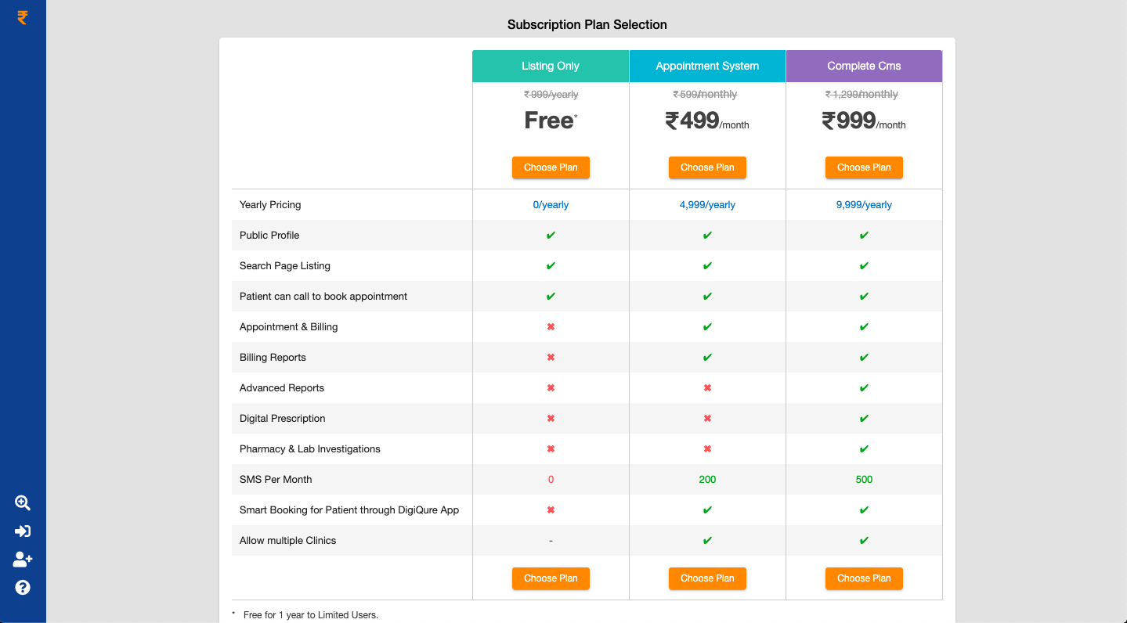Click Listing Only checkmark for Public Profile
1127x623 pixels.
pos(551,236)
